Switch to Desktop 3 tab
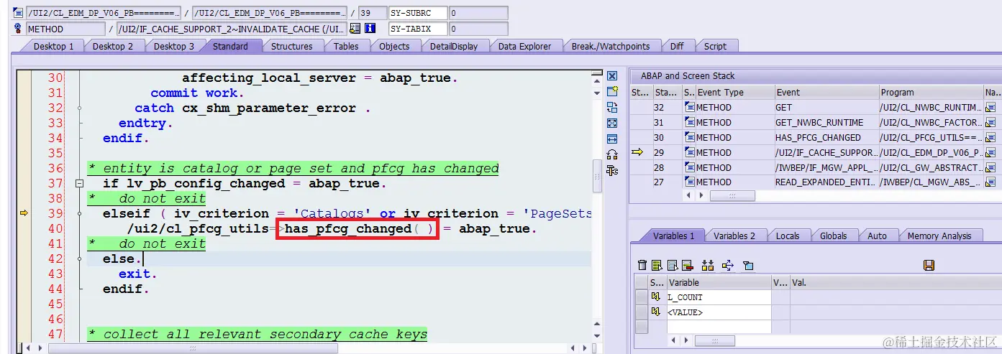1002x354 pixels. (173, 46)
